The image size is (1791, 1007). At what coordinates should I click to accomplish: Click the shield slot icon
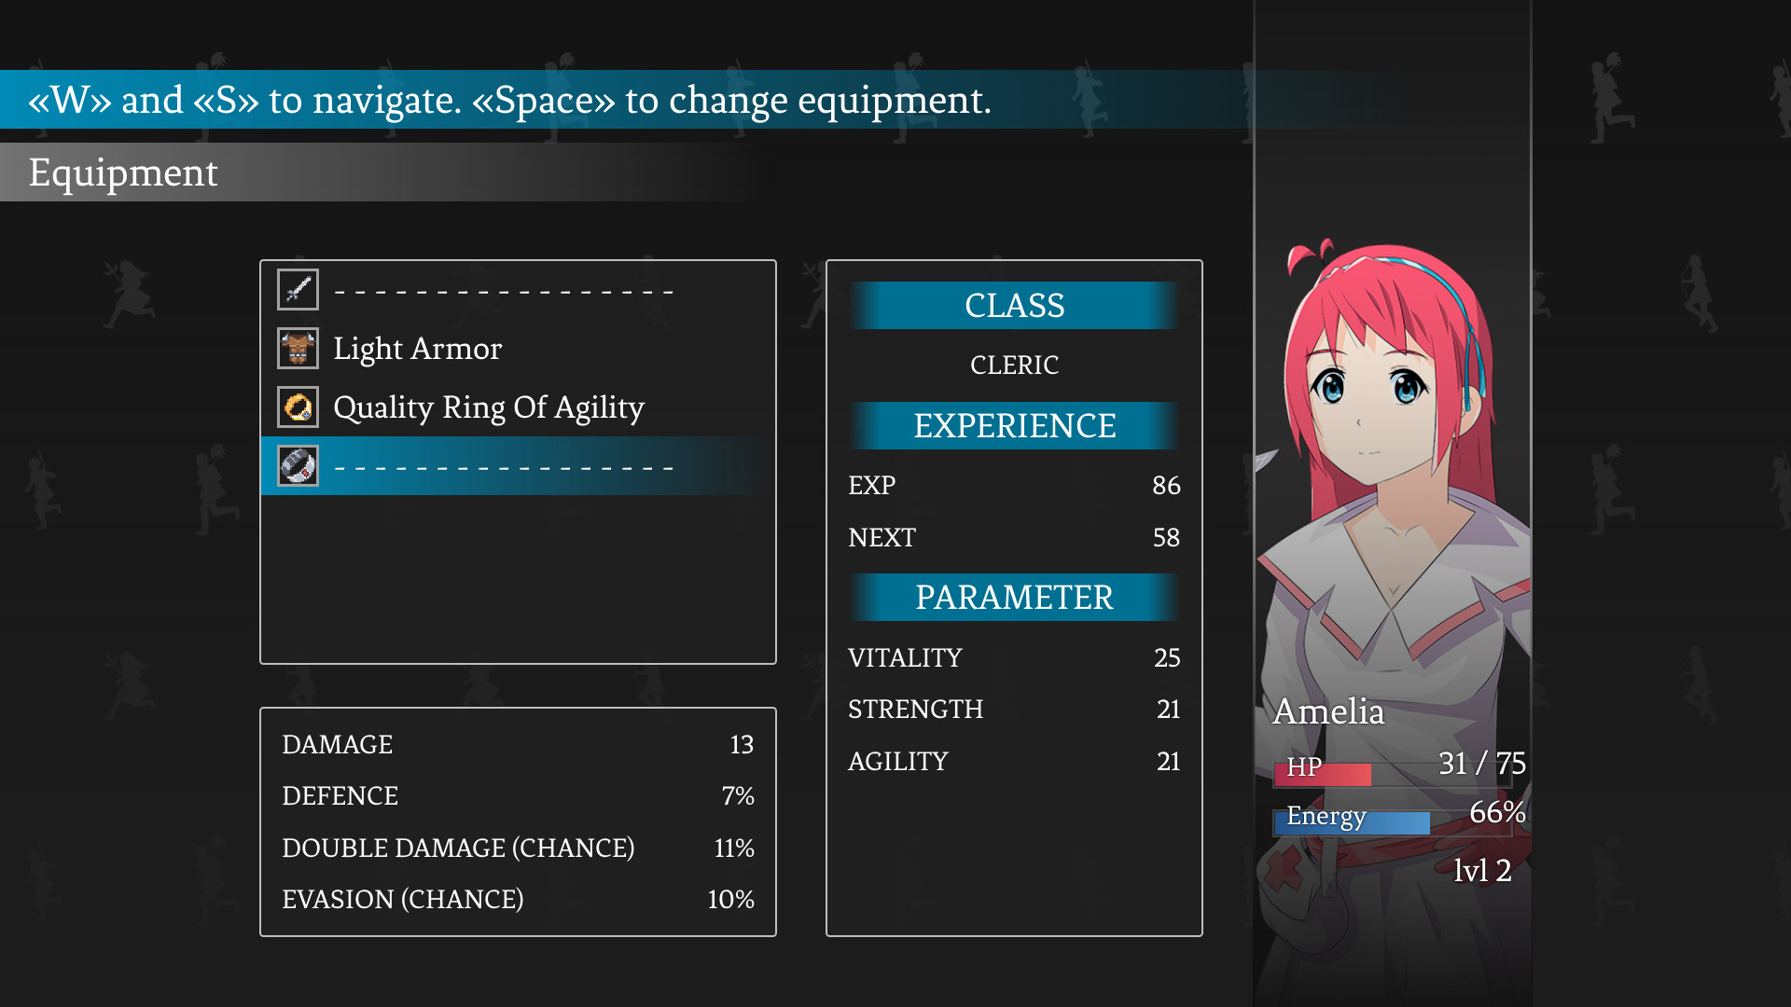(x=298, y=466)
